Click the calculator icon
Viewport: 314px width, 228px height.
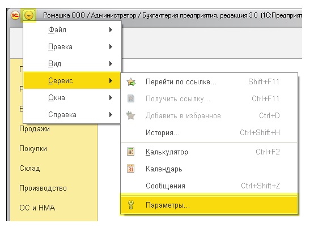[131, 152]
